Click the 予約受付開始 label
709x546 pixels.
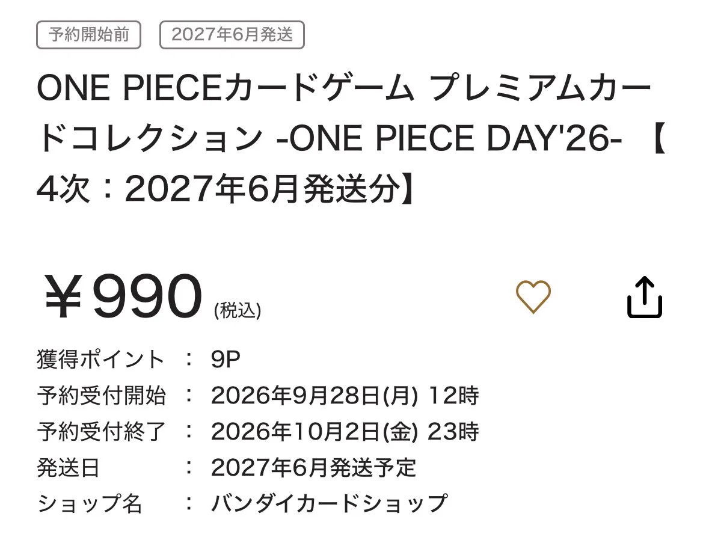[101, 396]
